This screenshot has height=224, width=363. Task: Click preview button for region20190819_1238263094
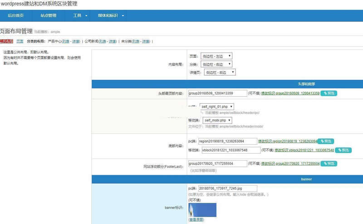[x=326, y=141]
